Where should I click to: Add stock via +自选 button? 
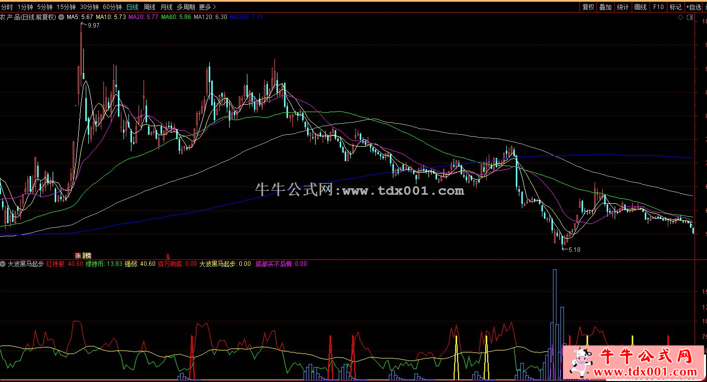point(693,7)
